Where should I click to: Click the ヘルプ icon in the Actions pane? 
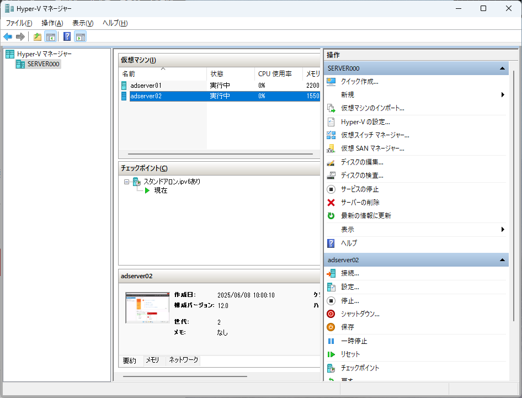coord(331,243)
